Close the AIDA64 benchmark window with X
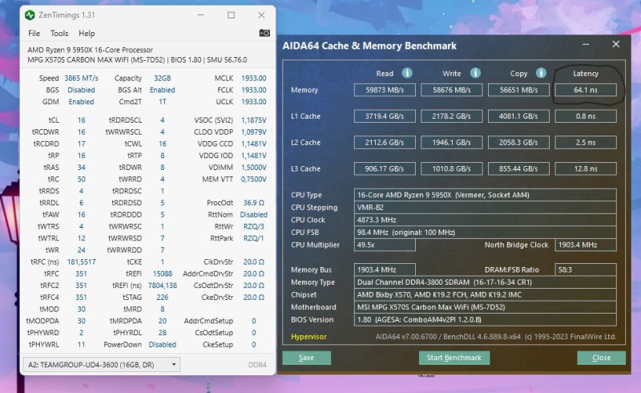This screenshot has width=641, height=393. 616,44
